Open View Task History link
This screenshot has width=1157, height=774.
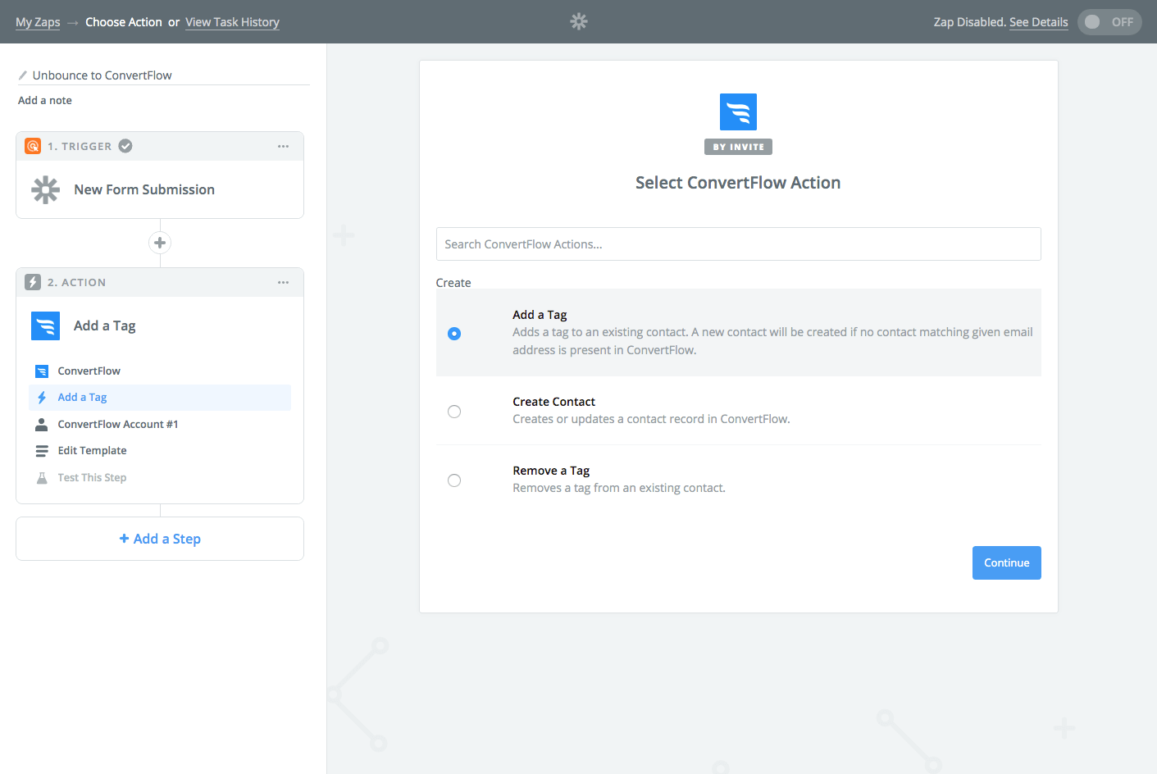[x=232, y=22]
